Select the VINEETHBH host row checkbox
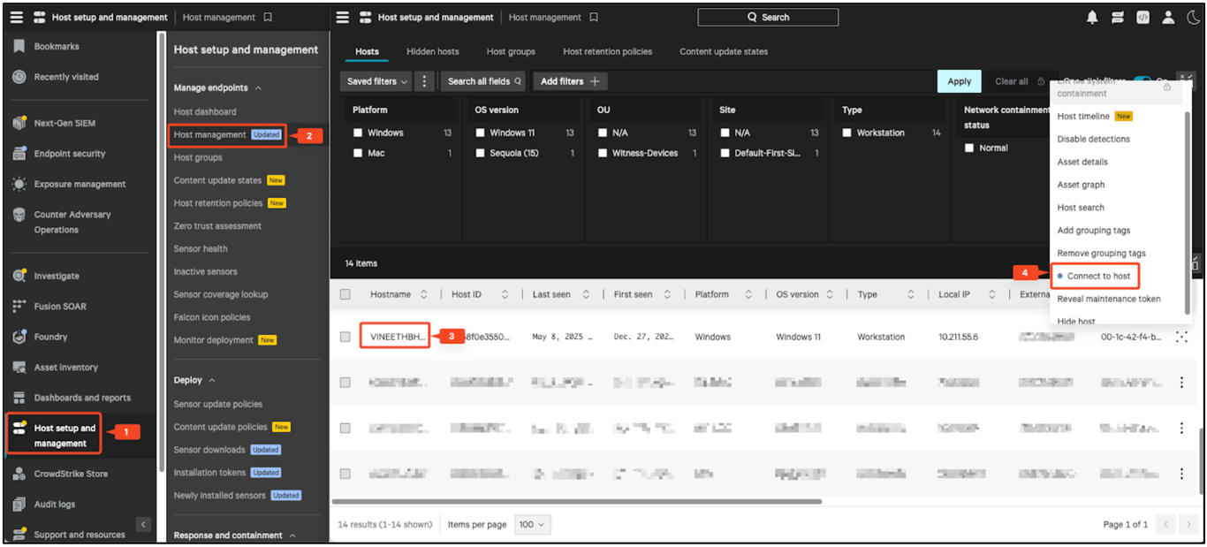The height and width of the screenshot is (547, 1207). click(x=345, y=337)
